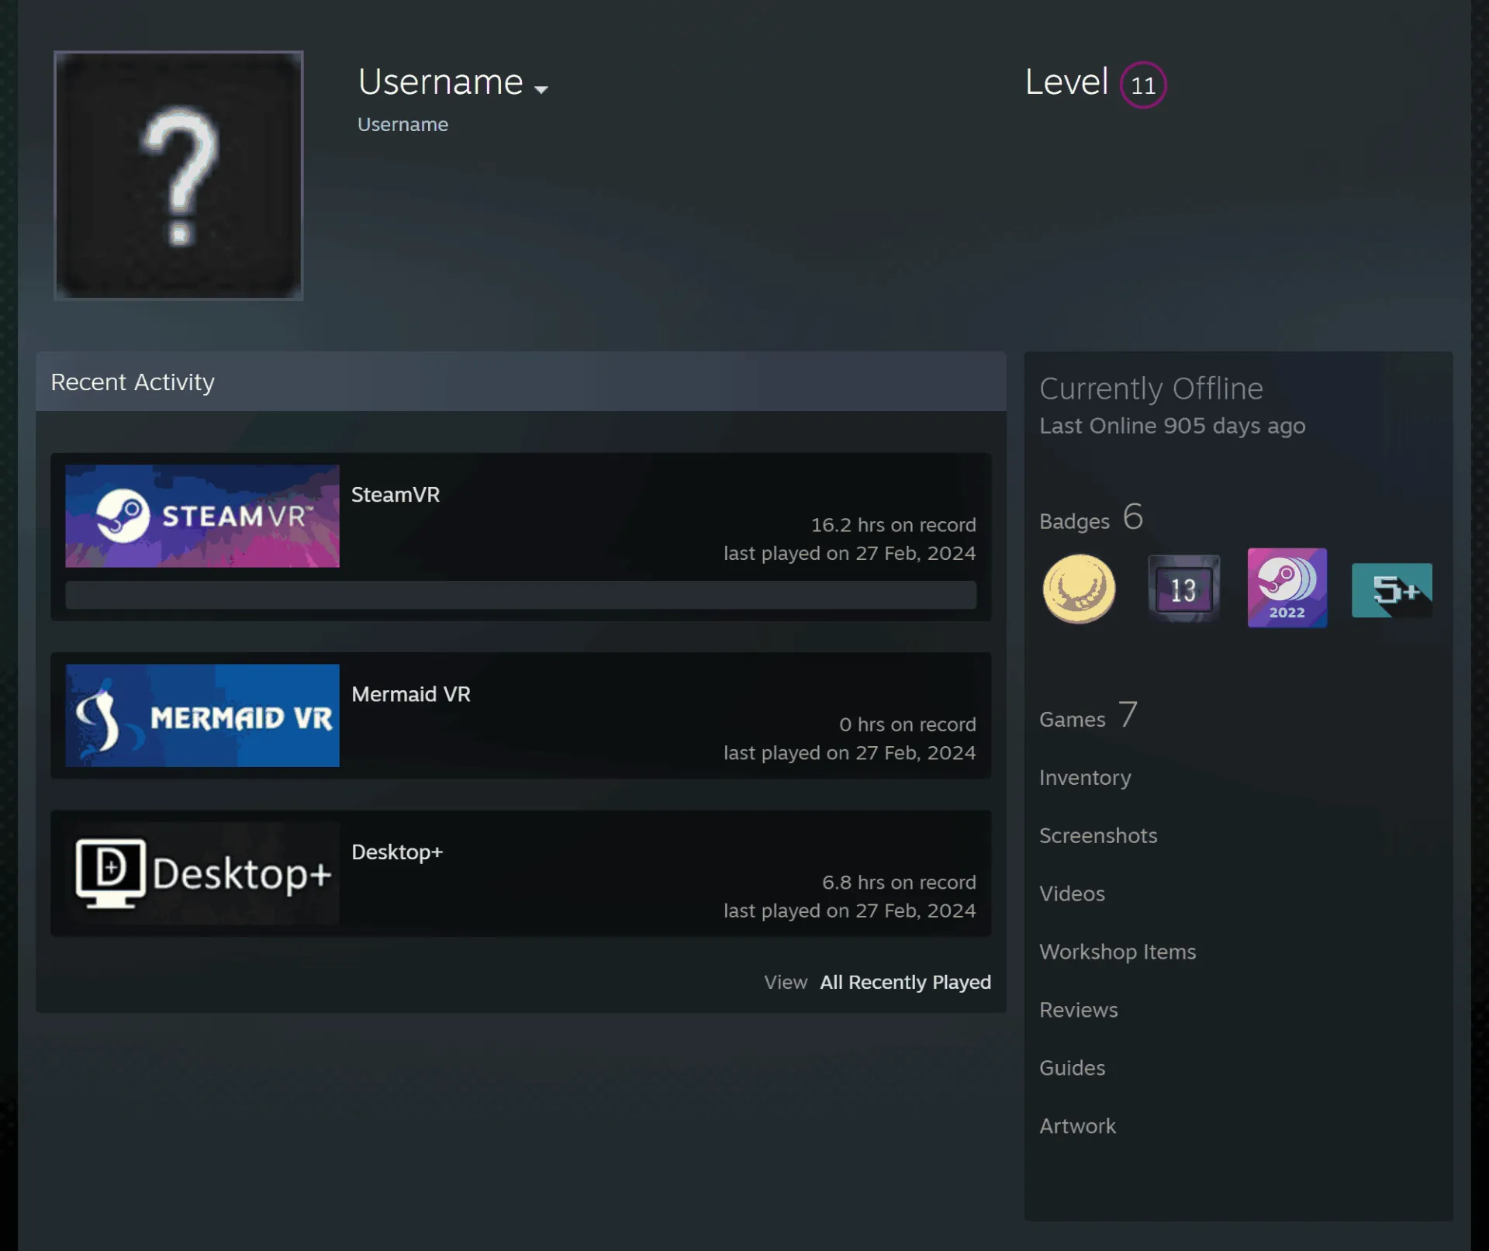The width and height of the screenshot is (1489, 1251).
Task: Click the question mark profile avatar
Action: (x=178, y=175)
